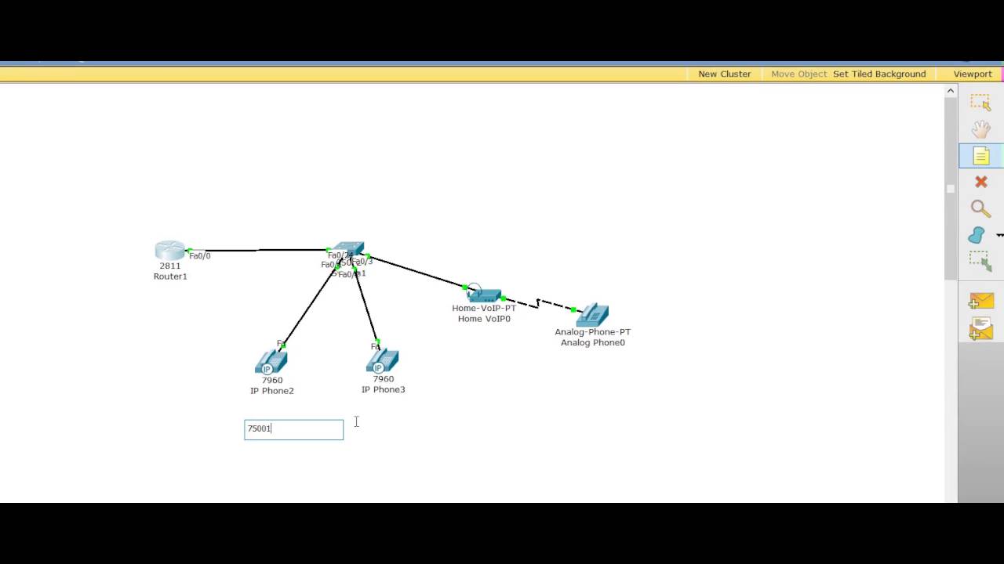The image size is (1004, 564).
Task: Select the 2811 Router1 device
Action: click(x=169, y=251)
